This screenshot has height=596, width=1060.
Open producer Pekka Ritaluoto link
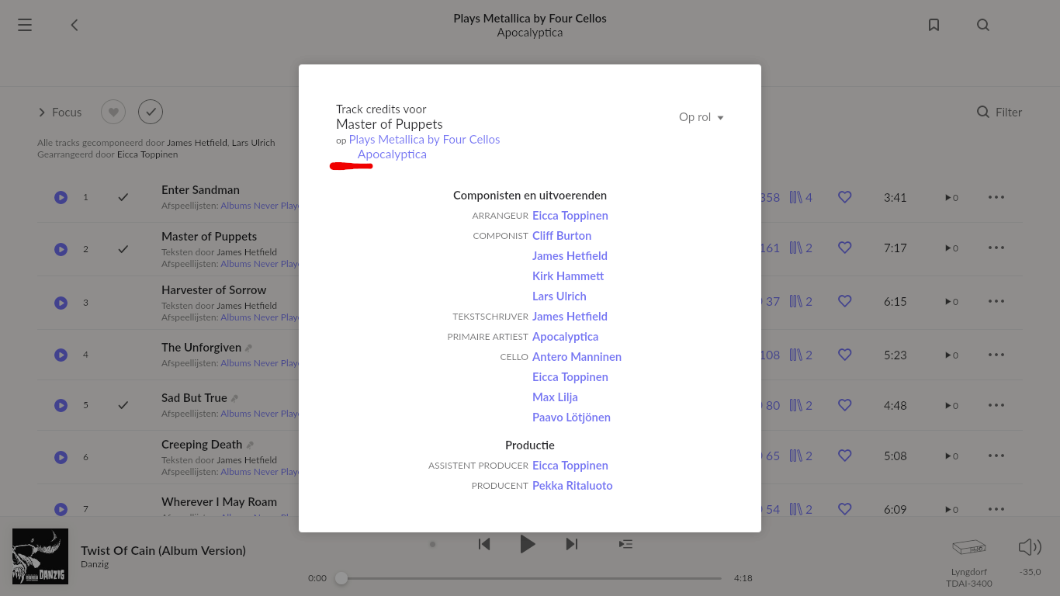(573, 486)
